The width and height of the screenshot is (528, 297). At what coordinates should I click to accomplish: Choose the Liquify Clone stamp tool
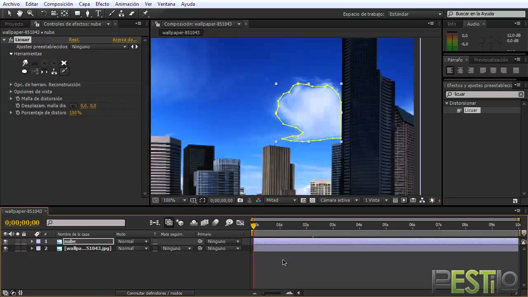click(54, 71)
